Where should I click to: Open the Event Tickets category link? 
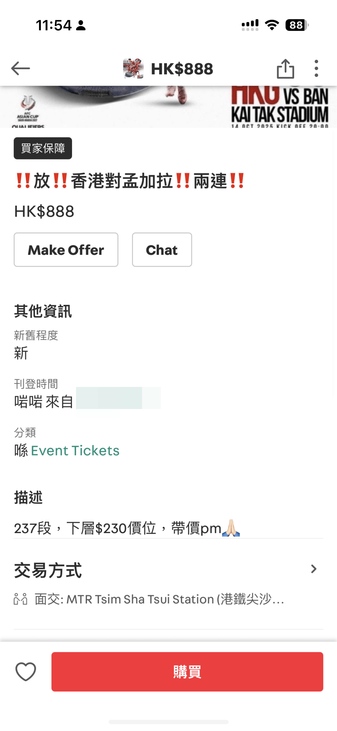[x=75, y=450]
